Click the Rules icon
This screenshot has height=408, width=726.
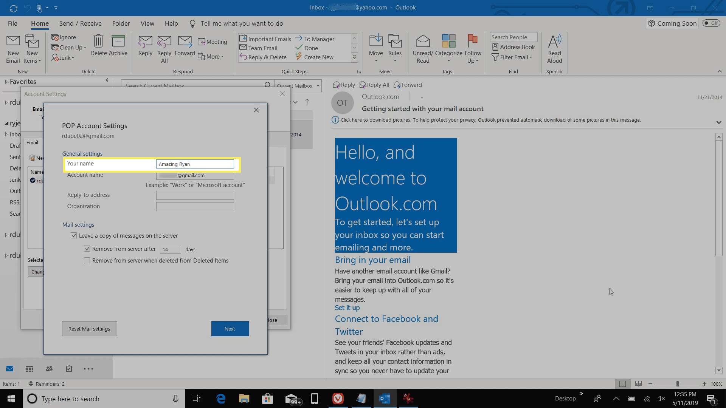pyautogui.click(x=395, y=41)
